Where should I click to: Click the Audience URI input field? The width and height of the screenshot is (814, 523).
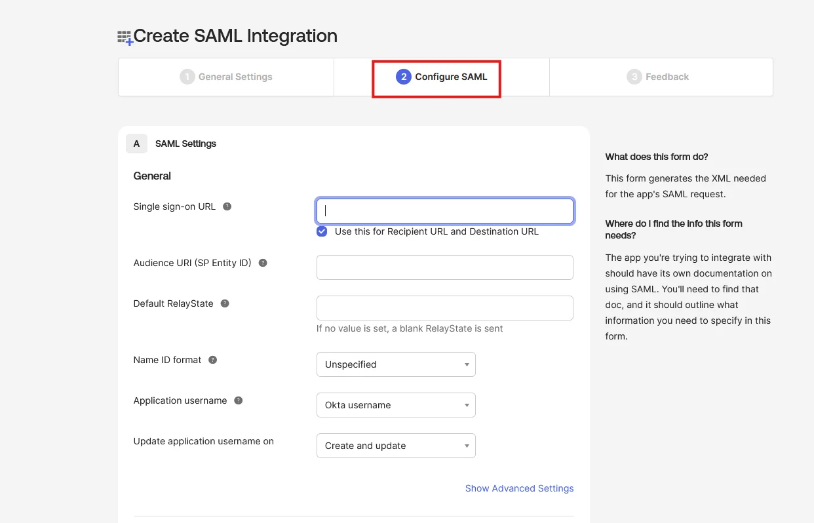(444, 267)
